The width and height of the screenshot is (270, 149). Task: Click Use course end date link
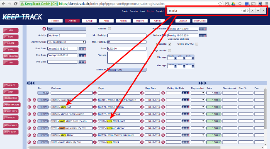pos(178,39)
